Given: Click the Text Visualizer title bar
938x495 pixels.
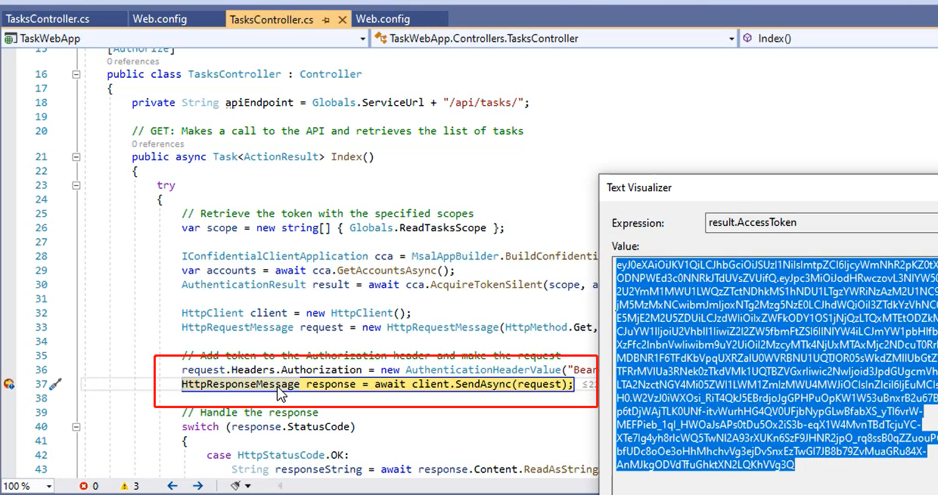Looking at the screenshot, I should click(x=769, y=187).
